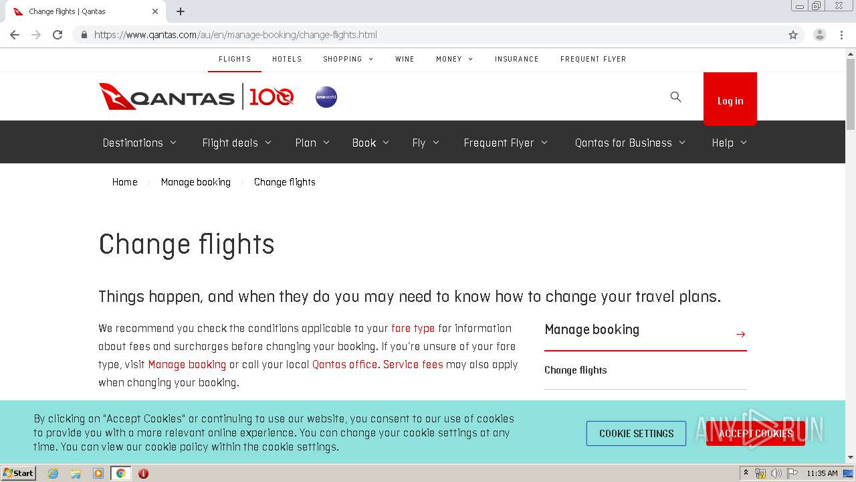Viewport: 856px width, 482px height.
Task: Click the network tray icon
Action: [x=760, y=473]
